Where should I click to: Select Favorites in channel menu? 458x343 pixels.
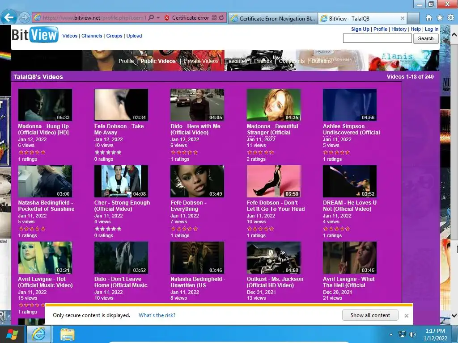pos(236,61)
